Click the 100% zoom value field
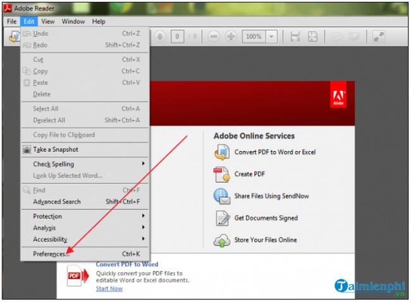The width and height of the screenshot is (411, 302). tap(254, 37)
